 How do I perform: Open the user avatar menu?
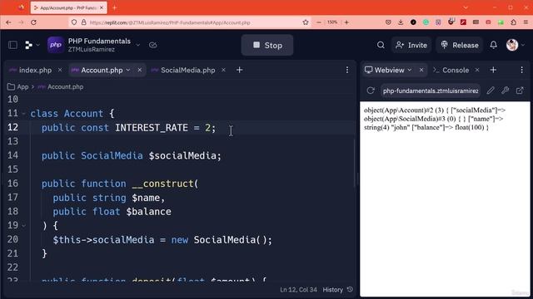click(x=512, y=45)
